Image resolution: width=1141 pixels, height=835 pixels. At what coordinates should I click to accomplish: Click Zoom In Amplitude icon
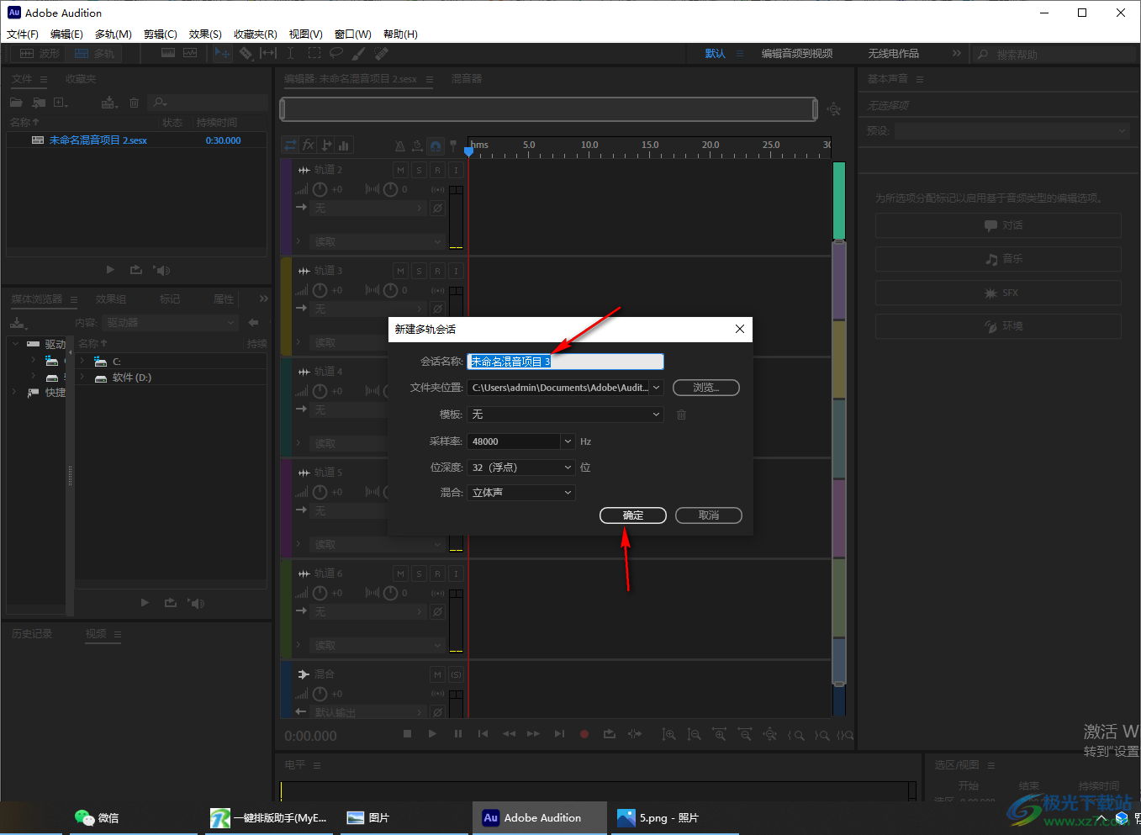(668, 734)
